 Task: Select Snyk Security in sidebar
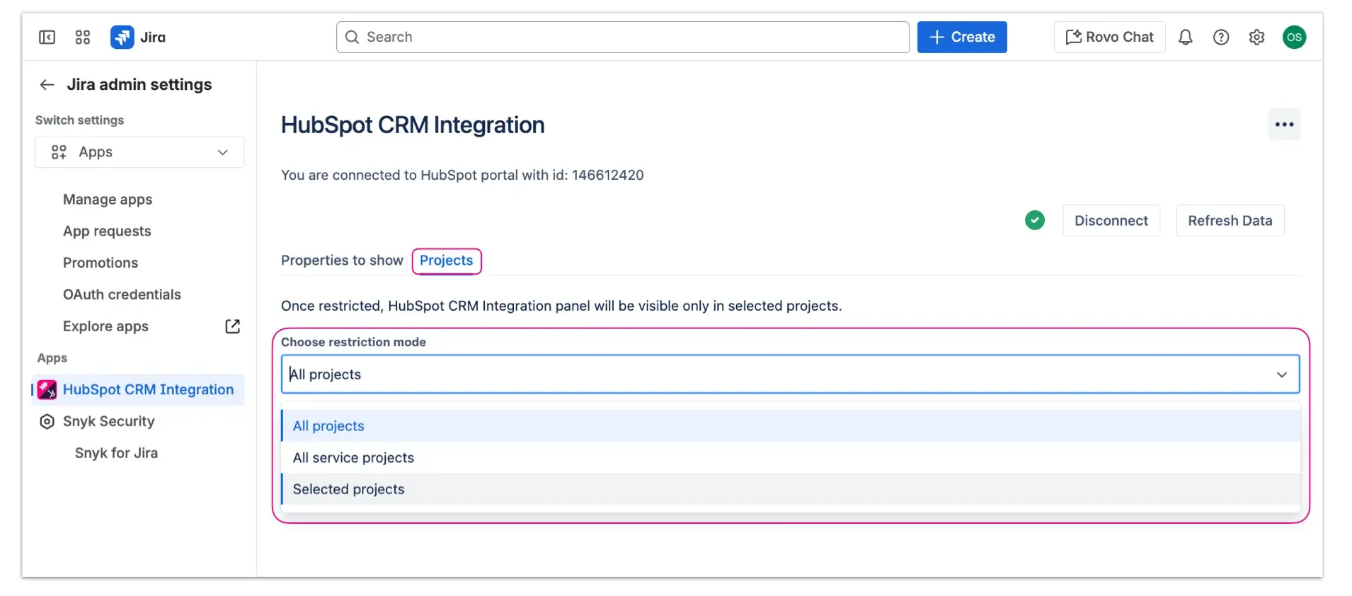point(108,422)
